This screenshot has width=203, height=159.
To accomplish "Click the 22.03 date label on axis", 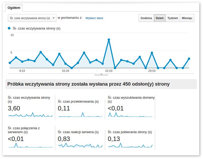I will pos(109,71).
